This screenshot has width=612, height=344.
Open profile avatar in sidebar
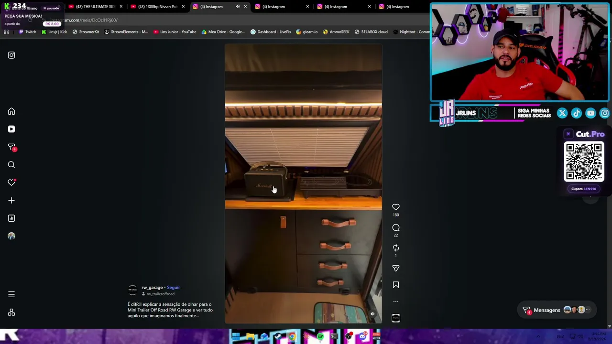(x=11, y=236)
